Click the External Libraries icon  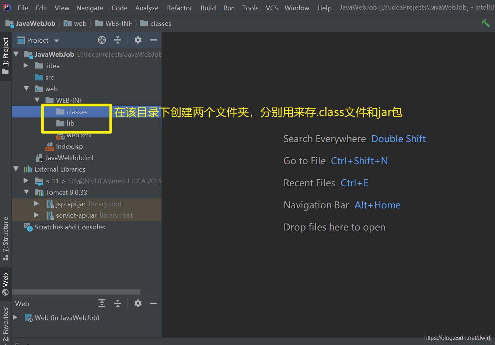pyautogui.click(x=28, y=169)
